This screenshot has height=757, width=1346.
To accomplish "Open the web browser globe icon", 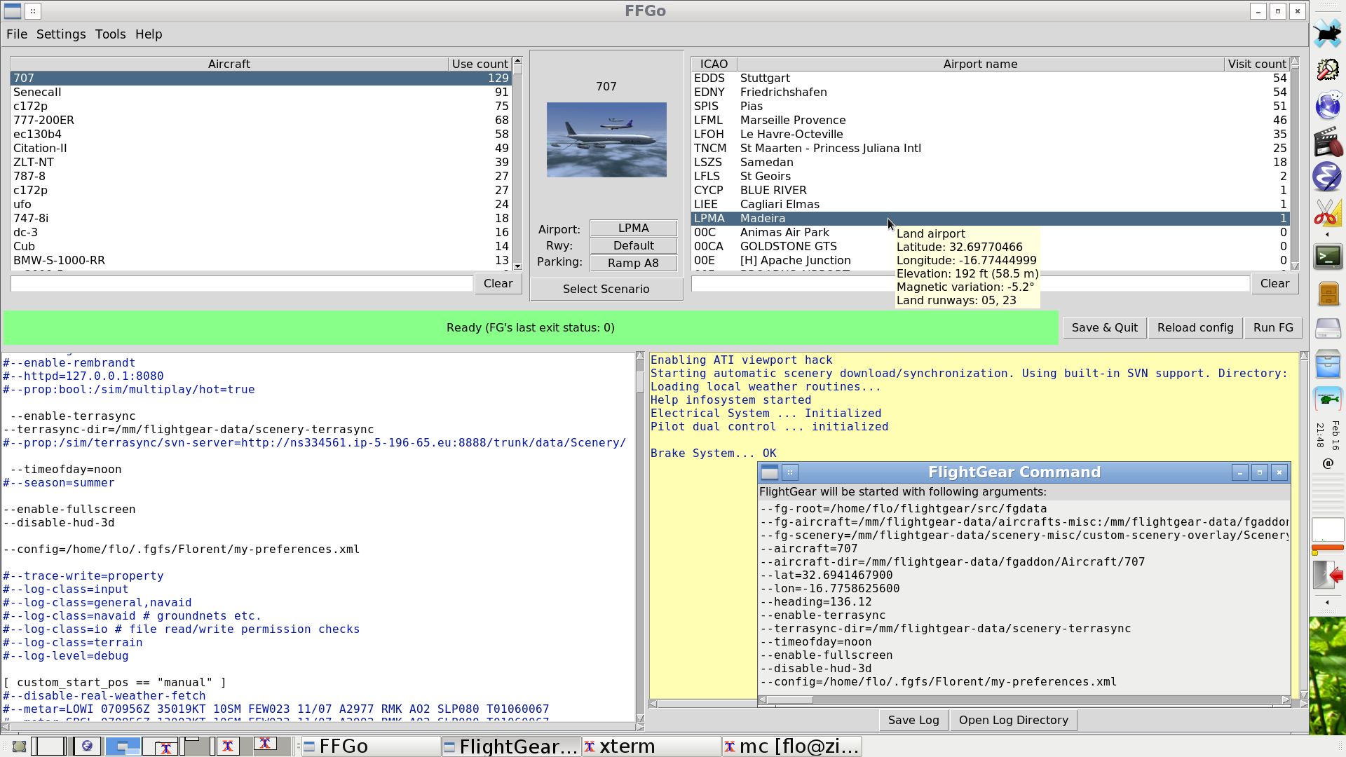I will (x=1327, y=105).
